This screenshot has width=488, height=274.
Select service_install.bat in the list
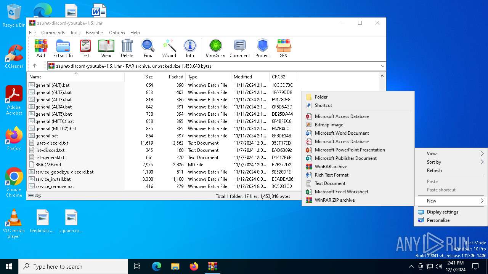click(161, 179)
